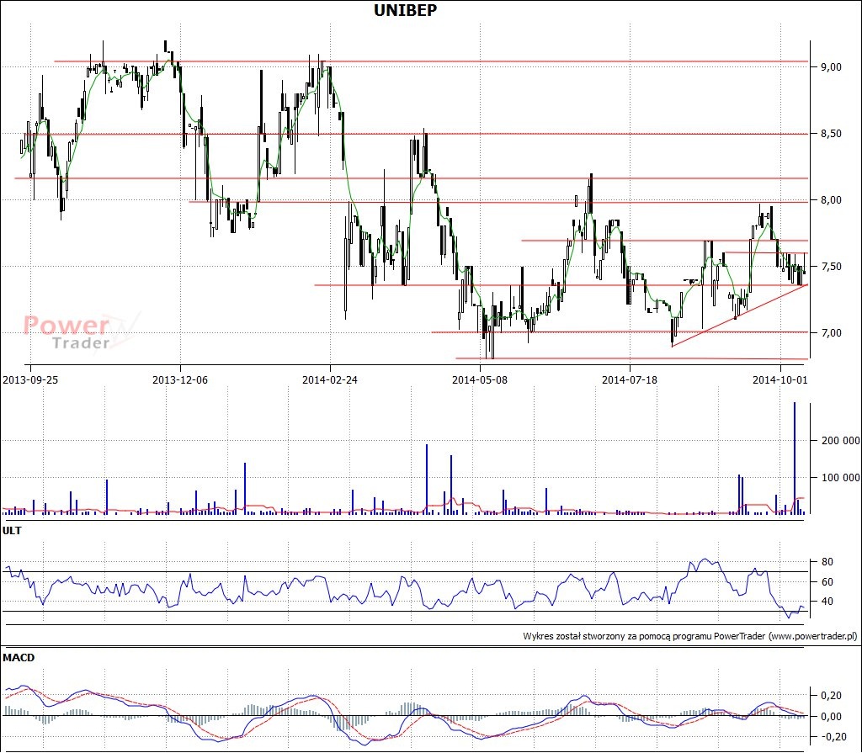Click the 2013-12-06 date label
862x753 pixels.
click(x=180, y=379)
